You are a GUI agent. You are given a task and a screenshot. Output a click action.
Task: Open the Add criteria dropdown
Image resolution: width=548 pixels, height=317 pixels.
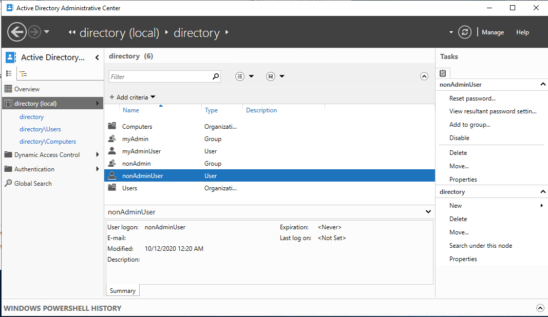[132, 96]
